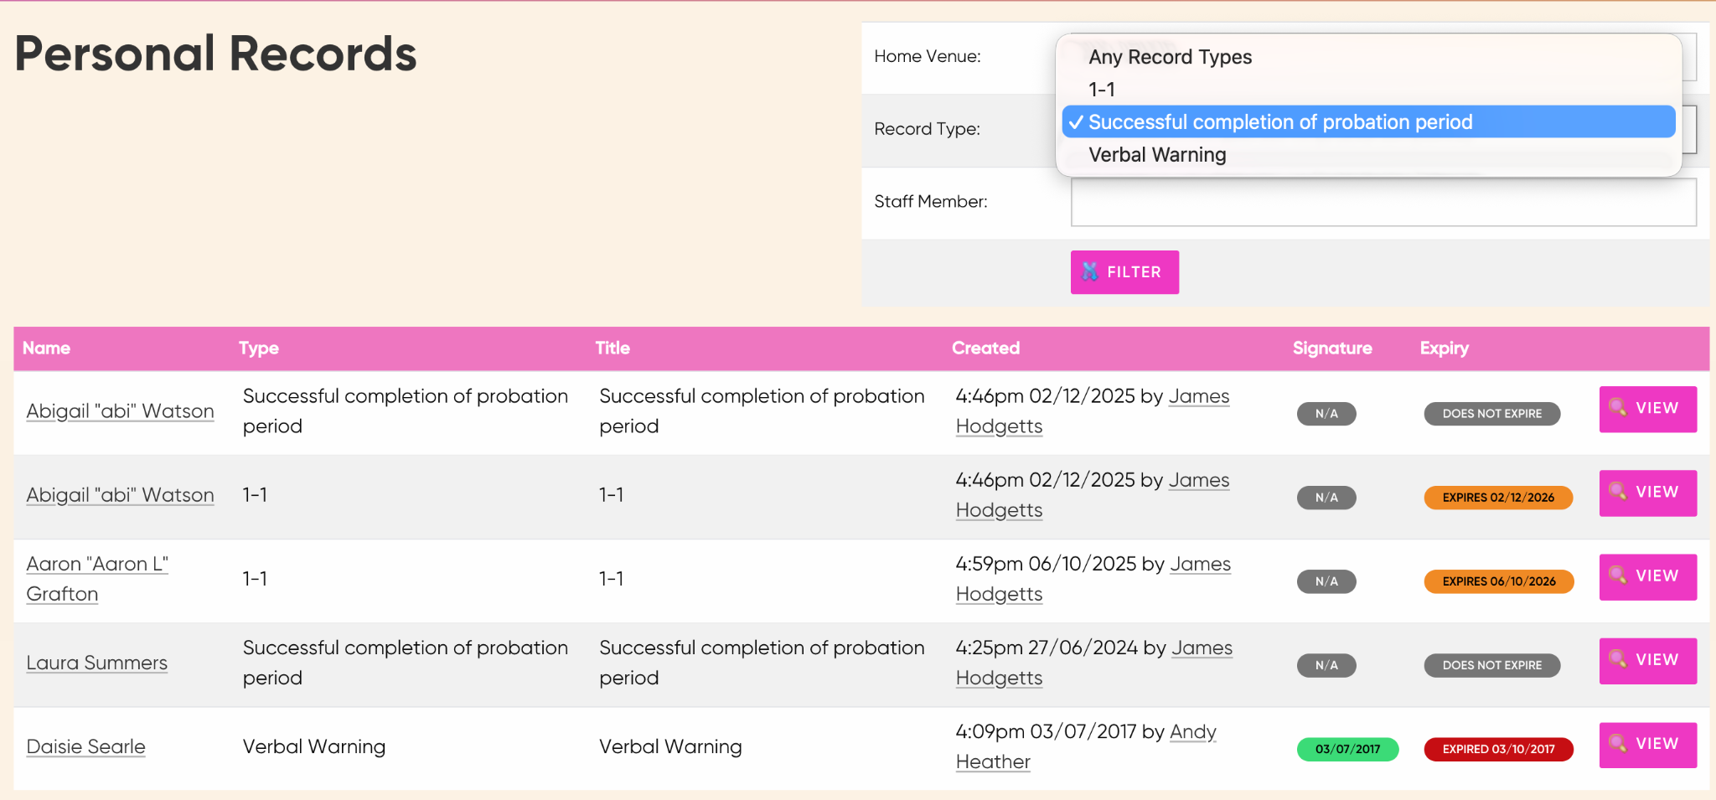Open Laura Summers profile link

click(x=97, y=663)
